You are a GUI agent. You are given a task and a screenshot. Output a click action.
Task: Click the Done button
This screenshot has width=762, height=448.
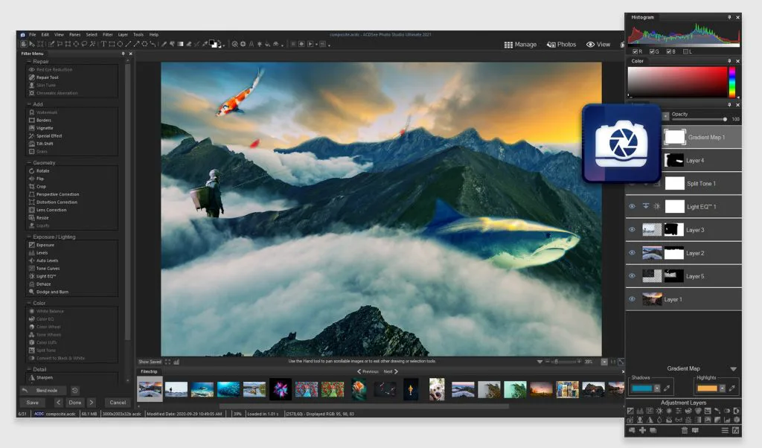[75, 403]
